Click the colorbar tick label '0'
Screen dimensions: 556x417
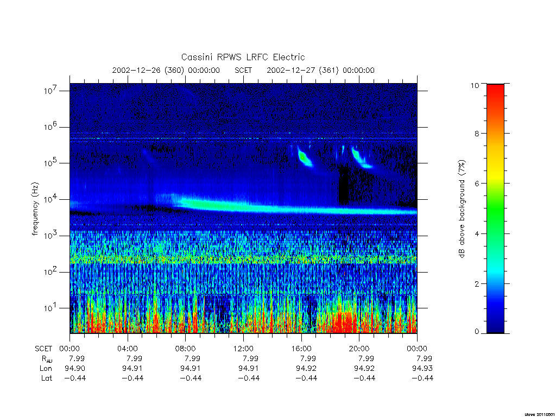point(477,332)
